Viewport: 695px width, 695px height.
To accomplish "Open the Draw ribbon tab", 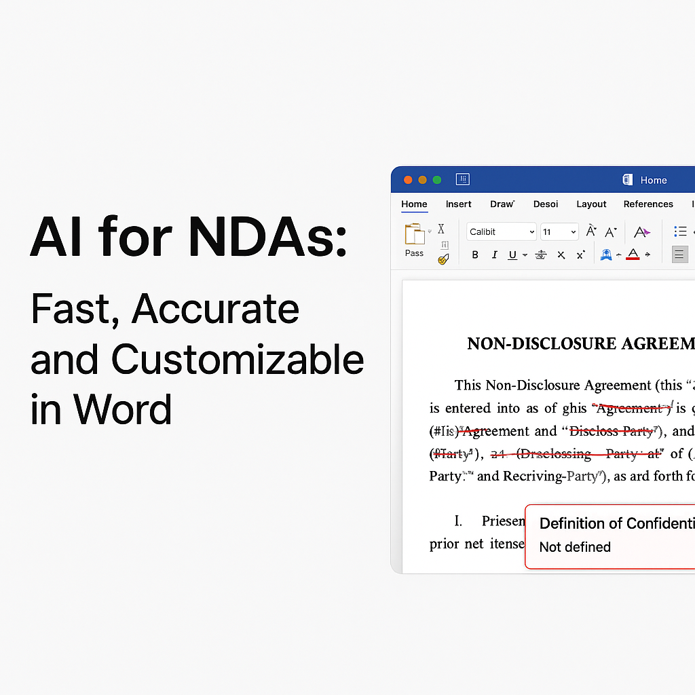I will [502, 204].
